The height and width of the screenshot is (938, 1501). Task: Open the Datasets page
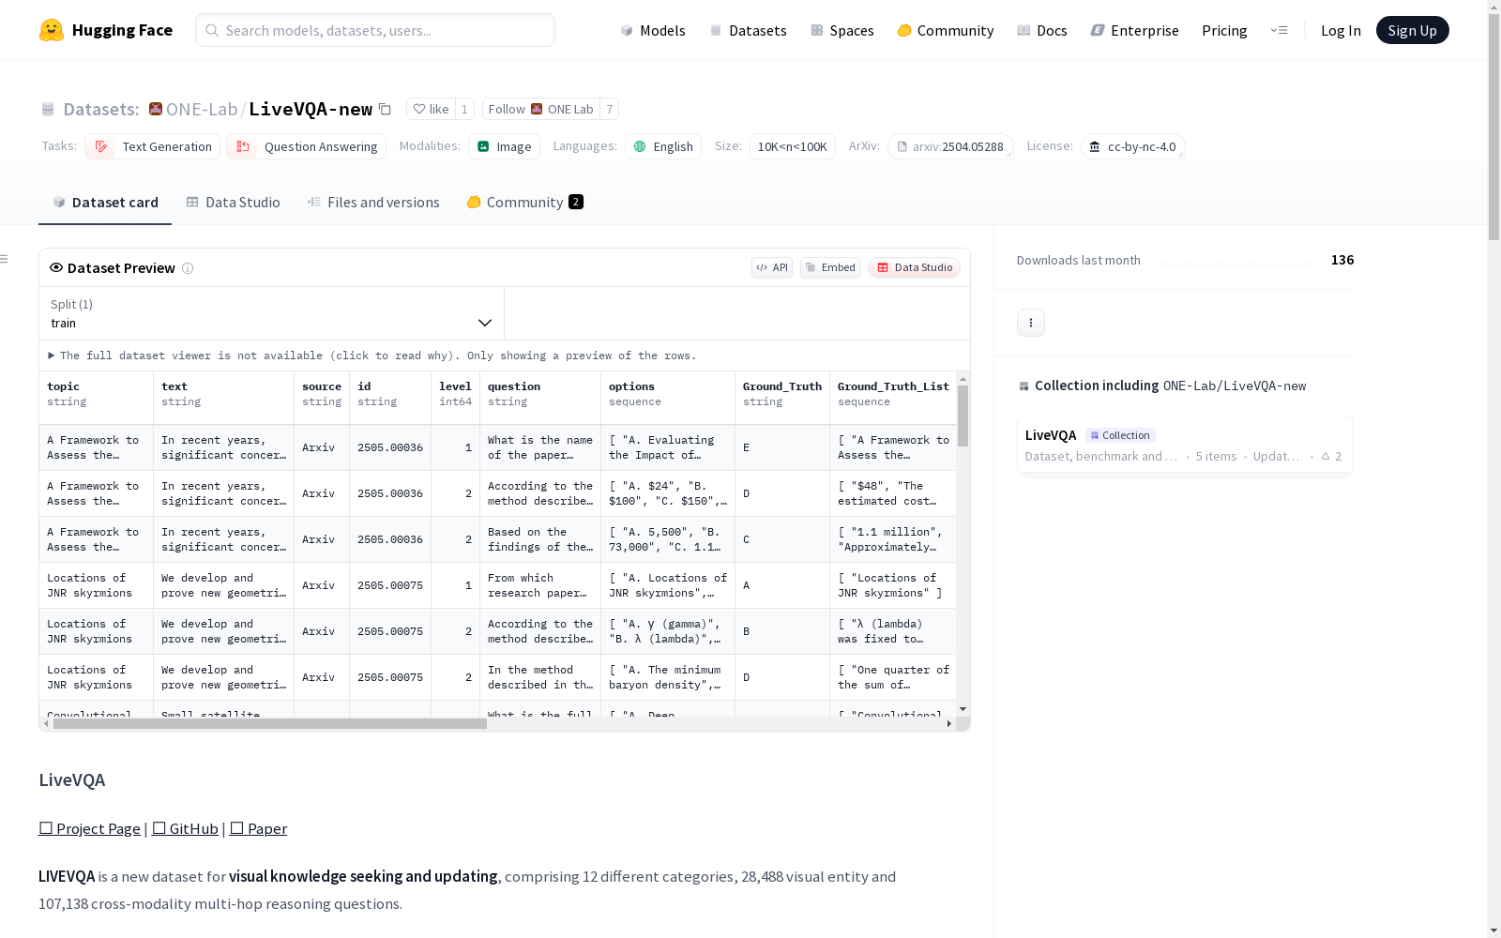[x=748, y=30]
